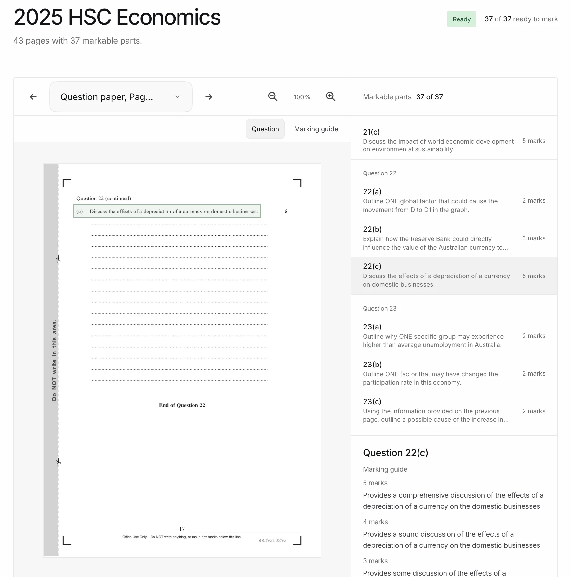Select markable part 22(a)
This screenshot has width=571, height=577.
454,200
